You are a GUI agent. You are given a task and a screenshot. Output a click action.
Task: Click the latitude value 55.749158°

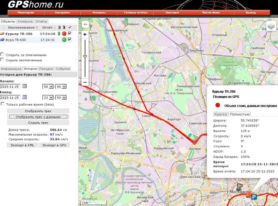(x=250, y=120)
